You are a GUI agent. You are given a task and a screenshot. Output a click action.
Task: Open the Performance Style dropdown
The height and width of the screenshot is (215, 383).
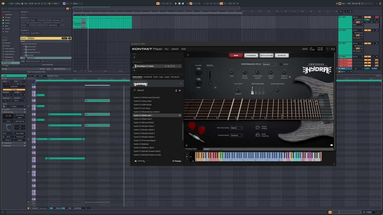(x=270, y=64)
